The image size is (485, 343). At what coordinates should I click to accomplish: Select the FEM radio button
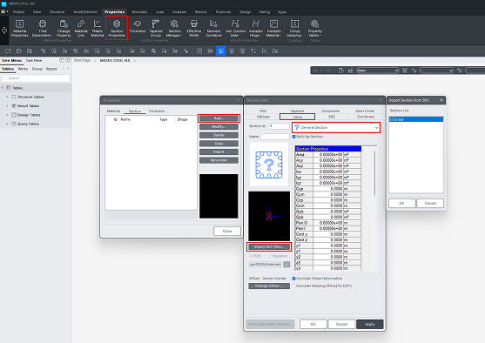[x=251, y=256]
